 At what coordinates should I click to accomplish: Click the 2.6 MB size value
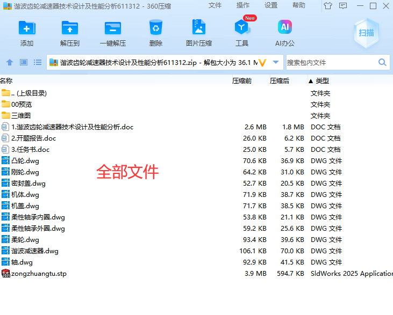click(x=255, y=127)
